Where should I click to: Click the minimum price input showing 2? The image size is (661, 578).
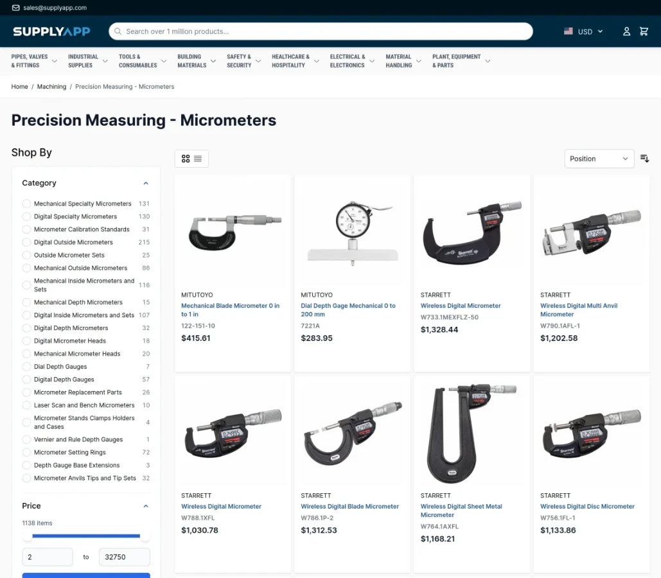(48, 557)
